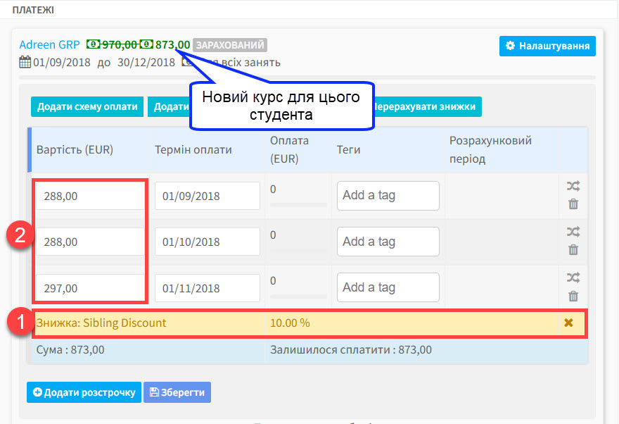Click Додати схему оплати button

pyautogui.click(x=87, y=106)
